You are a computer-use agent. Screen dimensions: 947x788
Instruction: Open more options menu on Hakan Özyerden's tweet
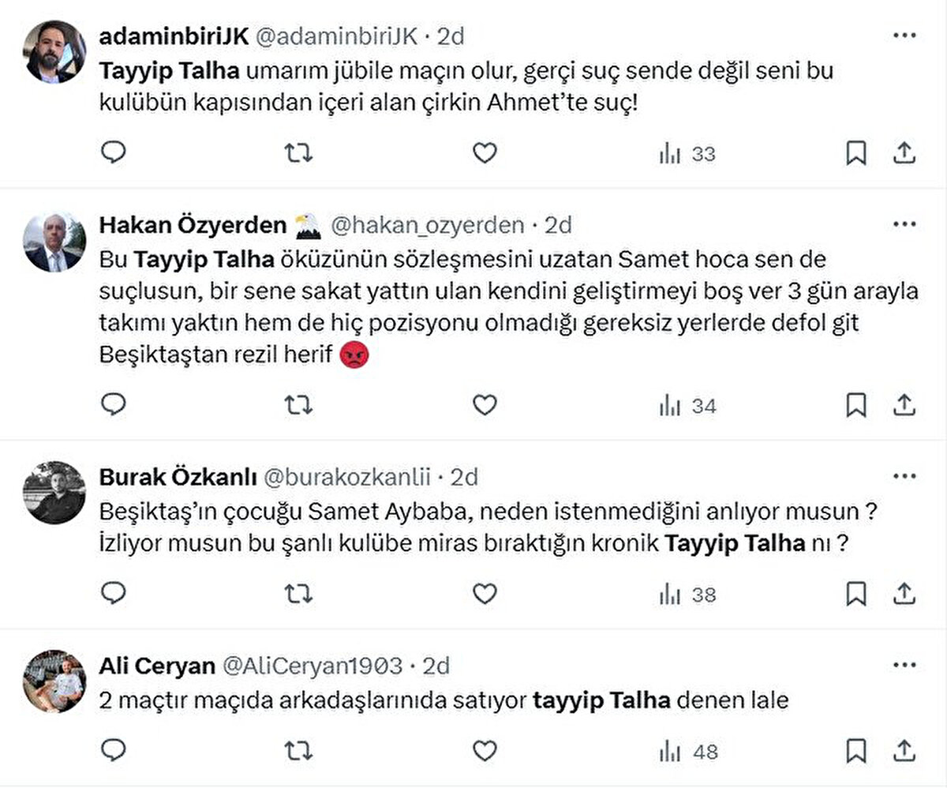click(904, 225)
